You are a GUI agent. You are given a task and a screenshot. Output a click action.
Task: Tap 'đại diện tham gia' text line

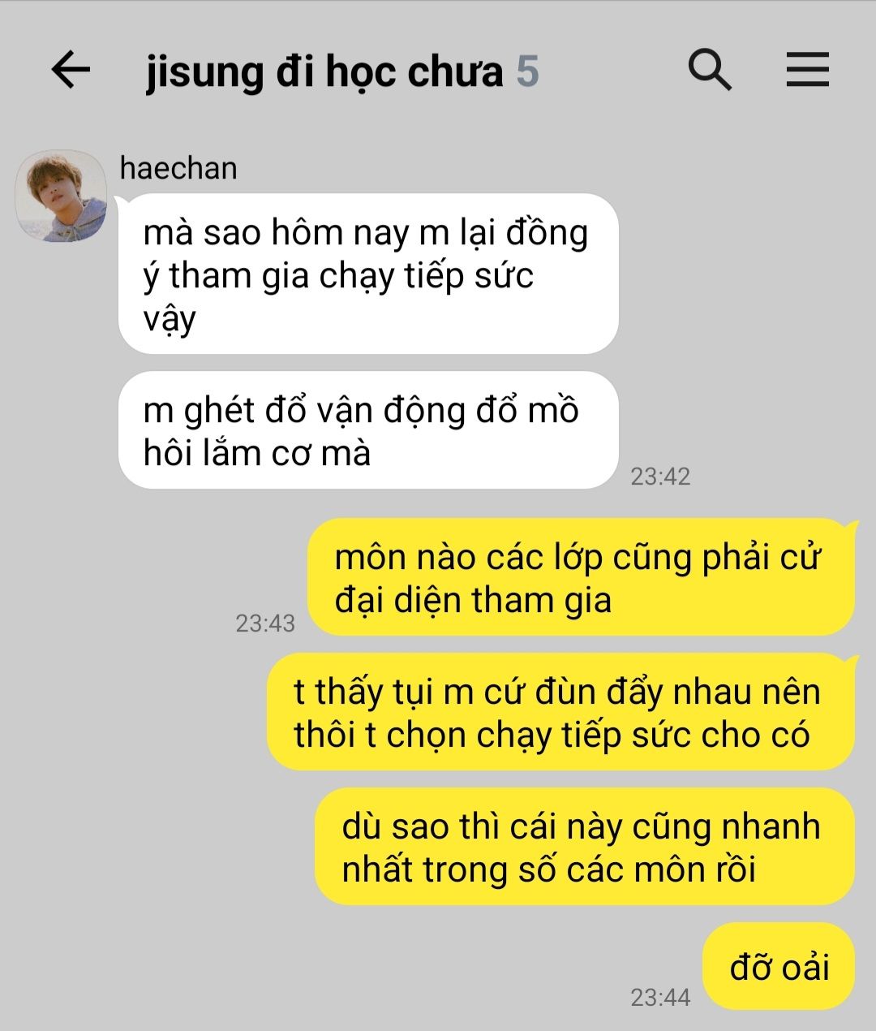[x=473, y=601]
